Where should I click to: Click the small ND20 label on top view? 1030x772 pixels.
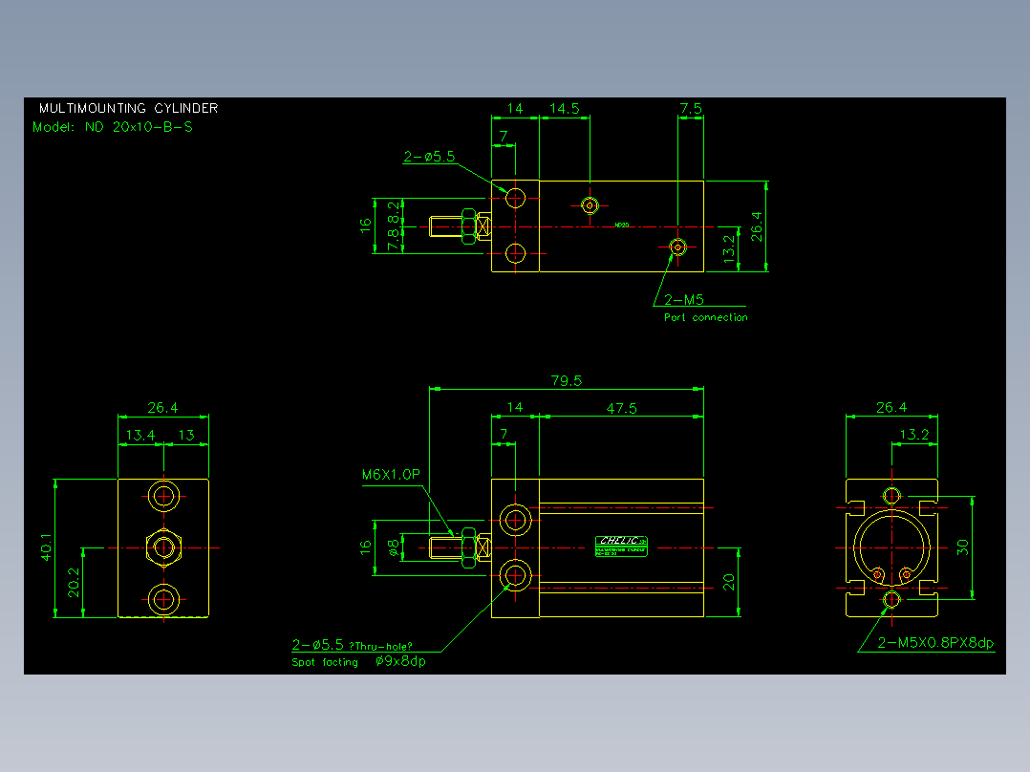click(x=621, y=225)
